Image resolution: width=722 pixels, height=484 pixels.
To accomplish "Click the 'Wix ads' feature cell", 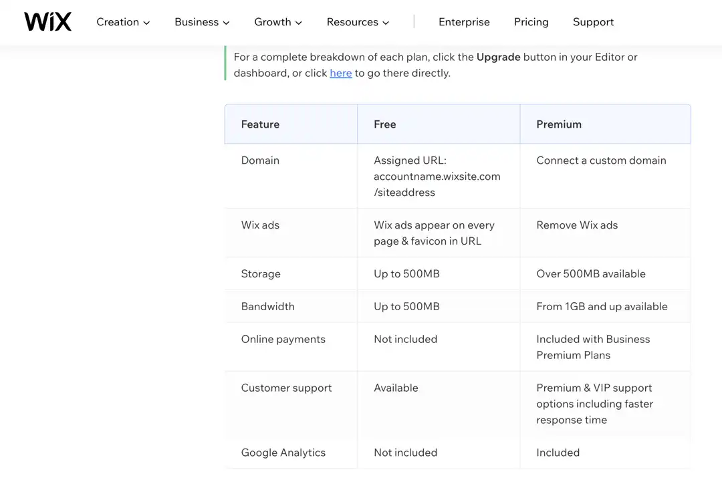I will click(x=291, y=233).
